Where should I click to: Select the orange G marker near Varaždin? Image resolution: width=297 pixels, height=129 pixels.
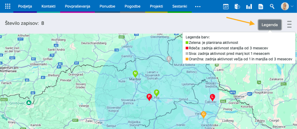click(204, 114)
